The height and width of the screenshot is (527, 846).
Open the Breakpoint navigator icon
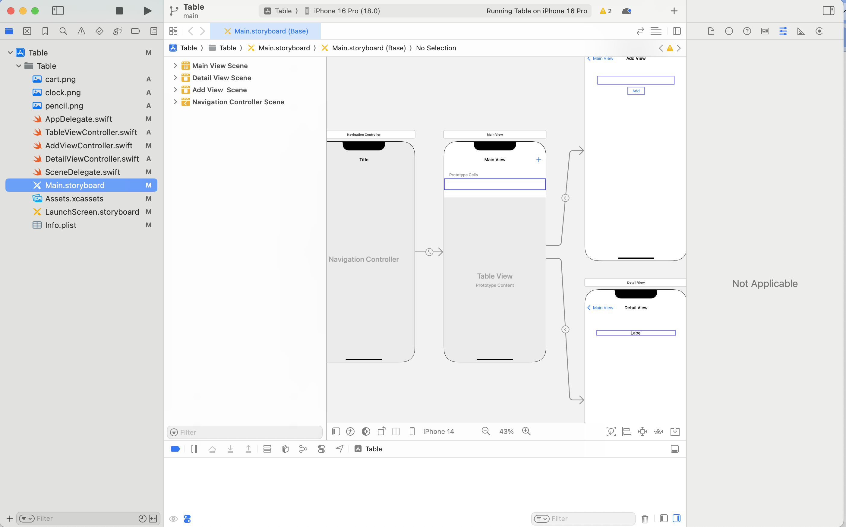[135, 31]
